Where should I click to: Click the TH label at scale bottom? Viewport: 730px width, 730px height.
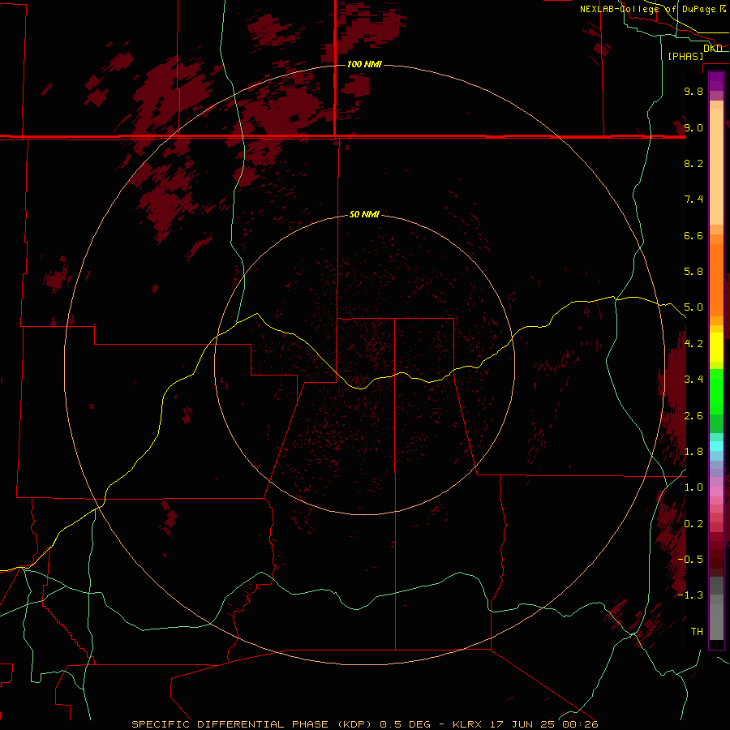tap(697, 632)
